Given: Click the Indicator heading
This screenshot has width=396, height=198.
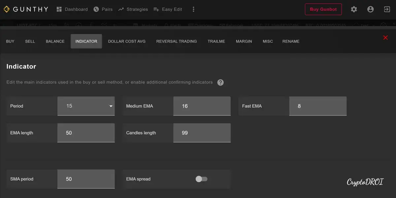Looking at the screenshot, I should pyautogui.click(x=21, y=66).
